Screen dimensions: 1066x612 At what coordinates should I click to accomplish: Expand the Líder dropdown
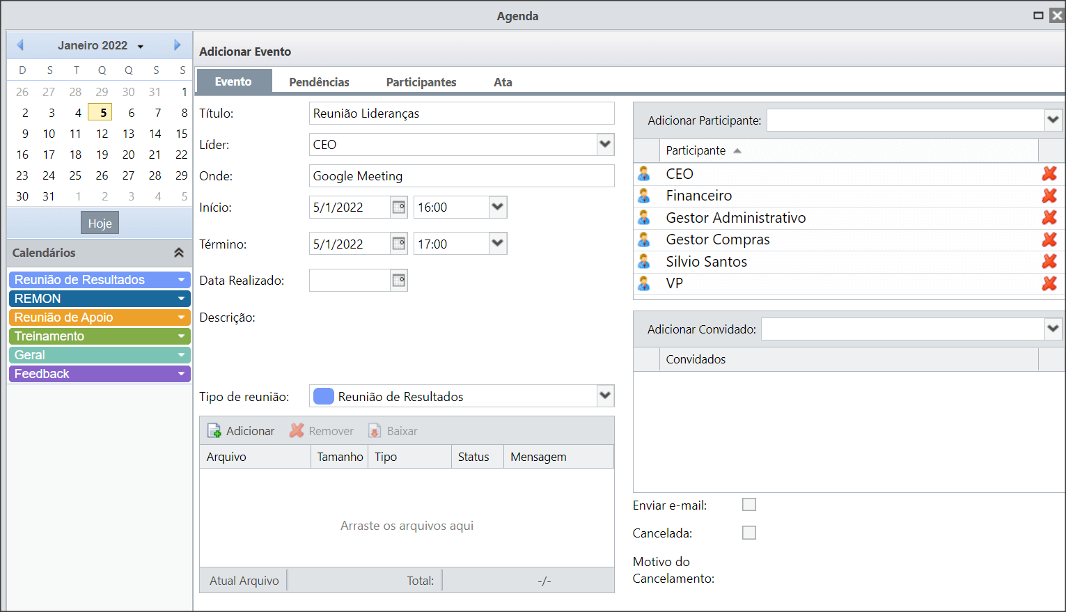pos(606,145)
